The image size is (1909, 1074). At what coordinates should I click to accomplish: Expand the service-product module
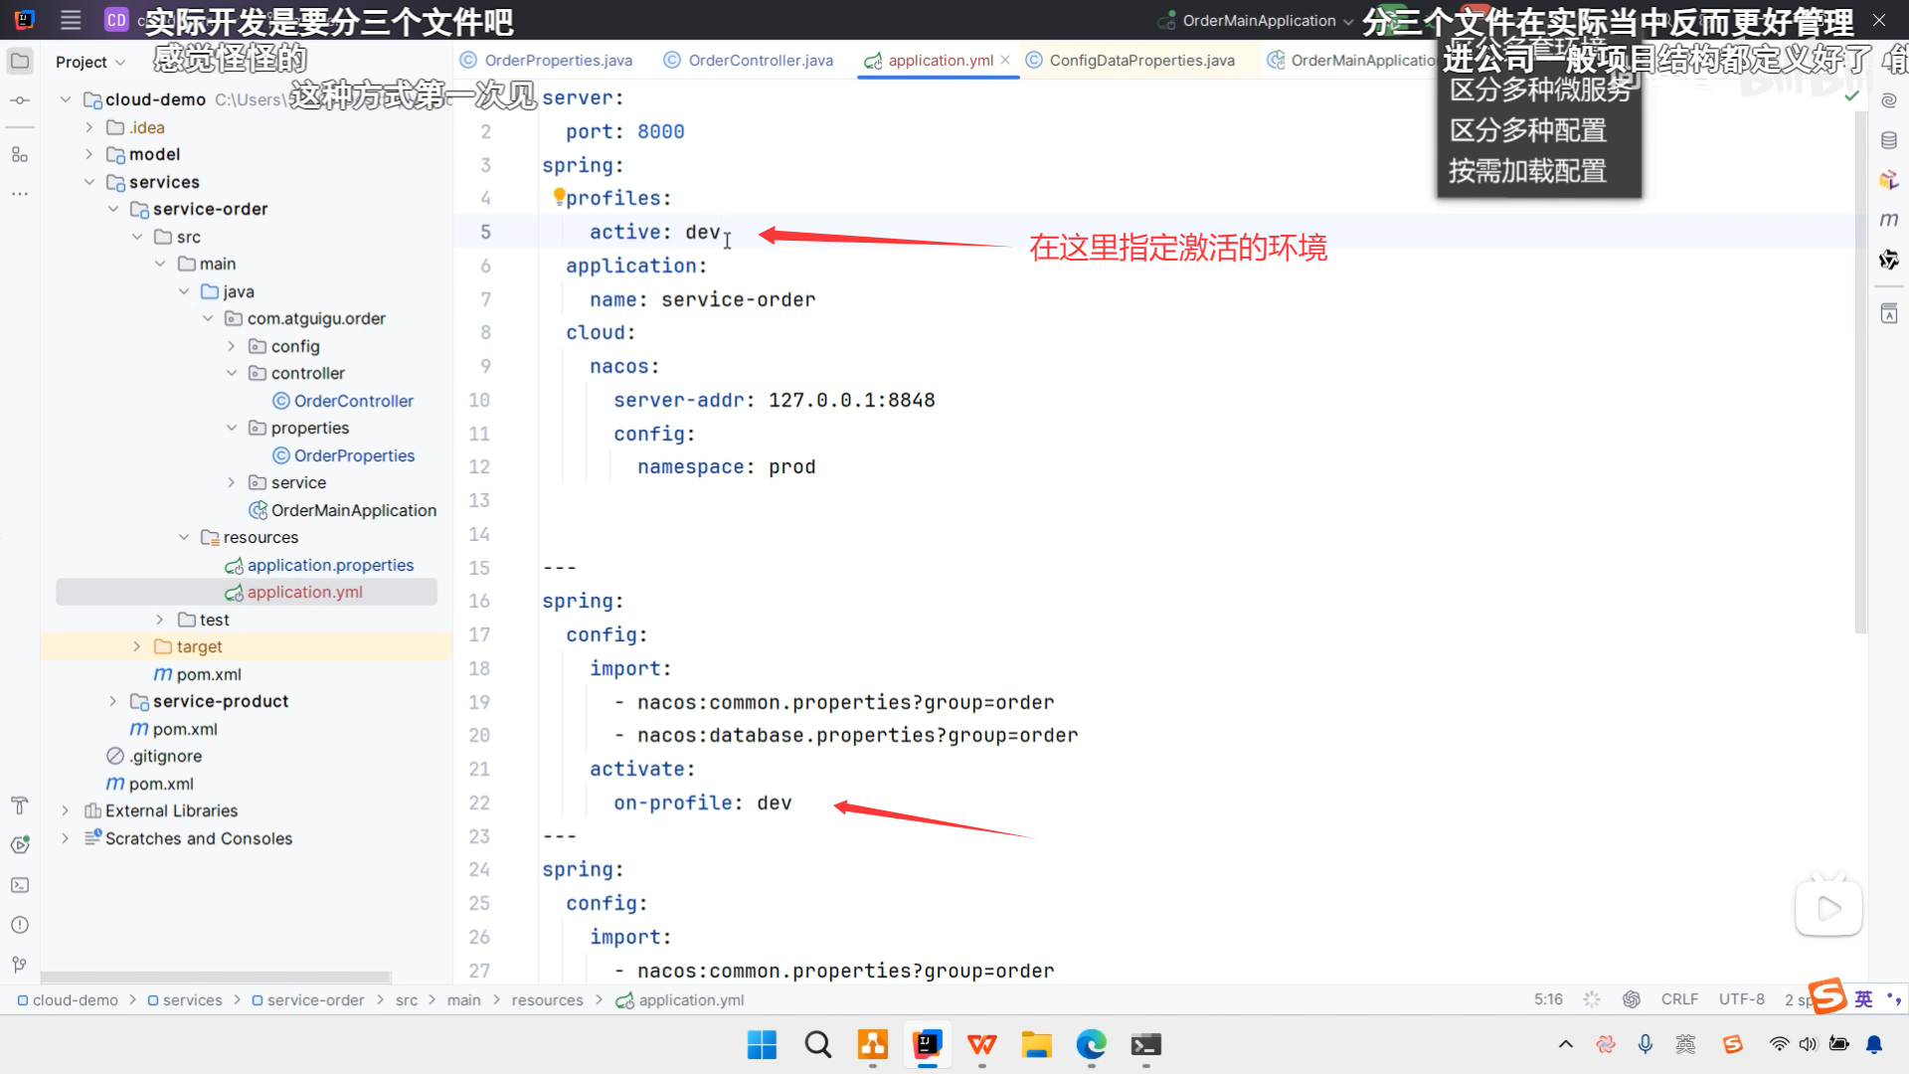pyautogui.click(x=112, y=701)
